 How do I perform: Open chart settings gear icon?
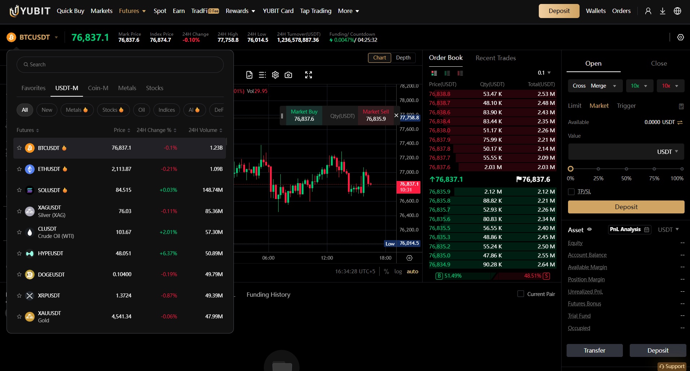pyautogui.click(x=275, y=75)
